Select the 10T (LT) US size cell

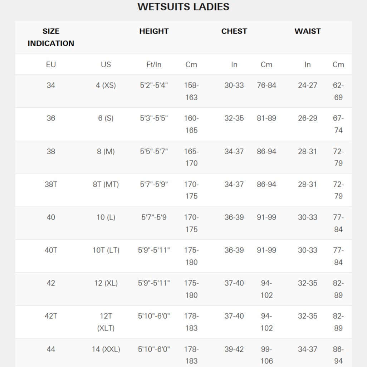pyautogui.click(x=106, y=250)
